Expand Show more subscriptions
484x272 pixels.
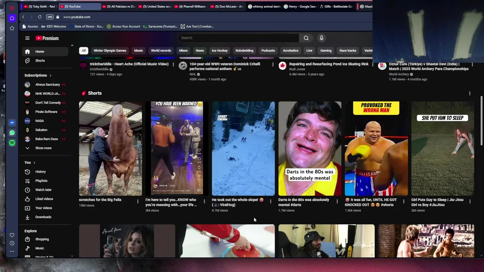(x=43, y=148)
